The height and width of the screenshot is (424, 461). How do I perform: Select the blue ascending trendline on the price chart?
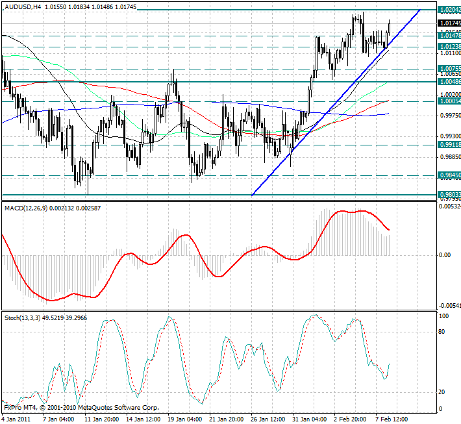pos(336,103)
